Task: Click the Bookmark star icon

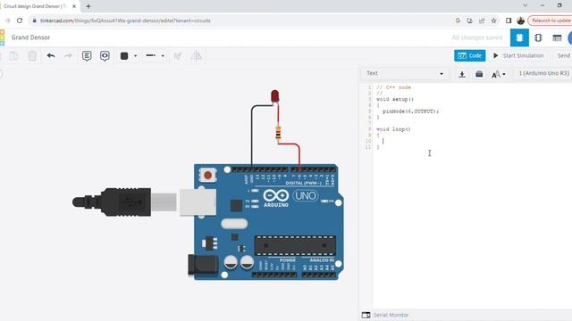Action: click(494, 21)
